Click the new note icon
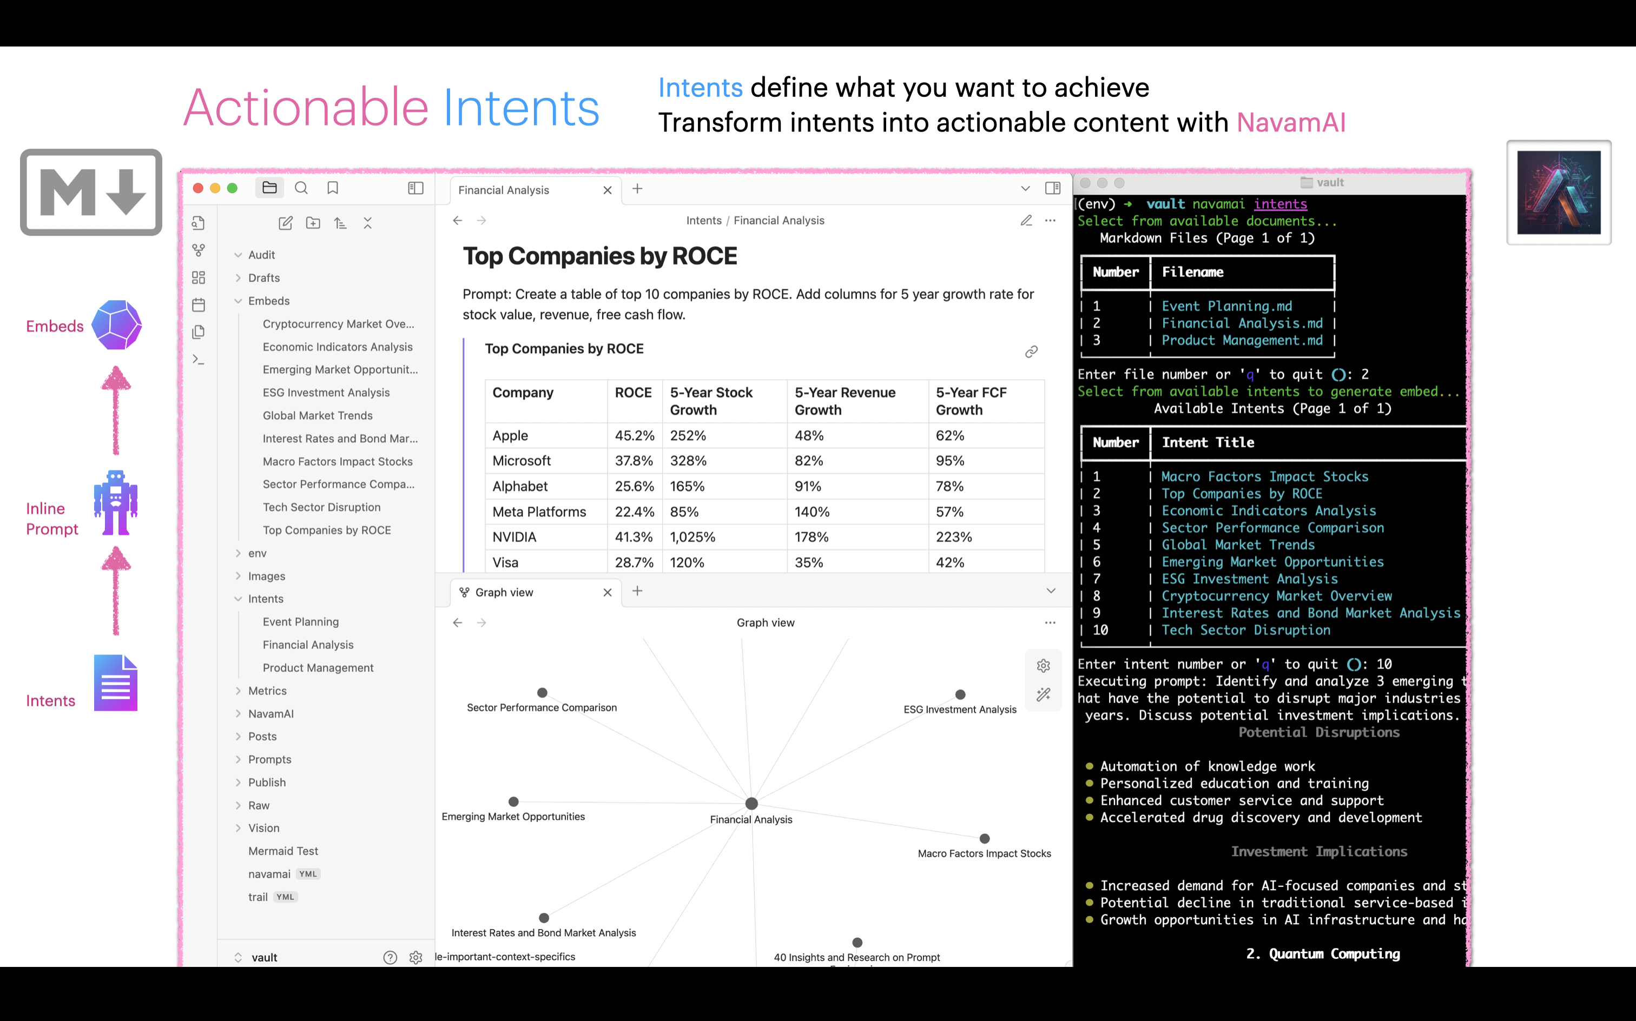This screenshot has height=1021, width=1636. [286, 223]
